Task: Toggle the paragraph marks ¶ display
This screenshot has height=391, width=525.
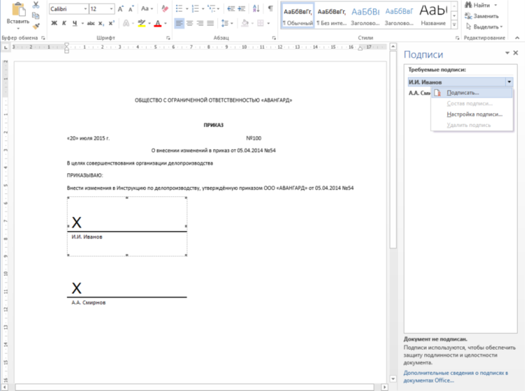Action: pyautogui.click(x=271, y=9)
